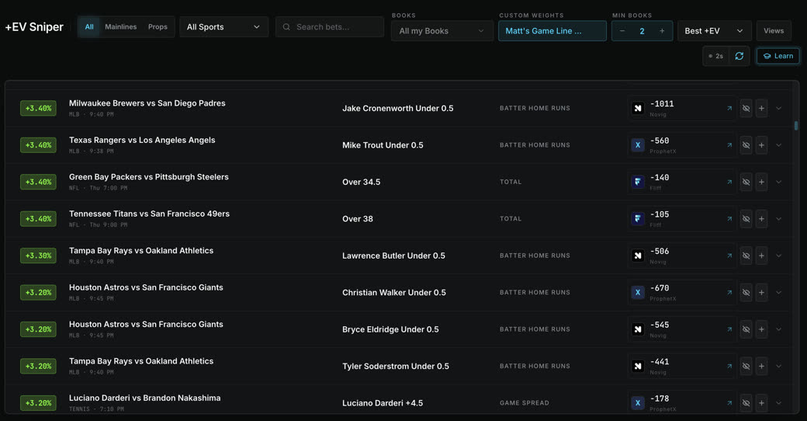The height and width of the screenshot is (421, 807).
Task: Open external link for Luciano Darderi +4.5 bet
Action: (x=729, y=403)
